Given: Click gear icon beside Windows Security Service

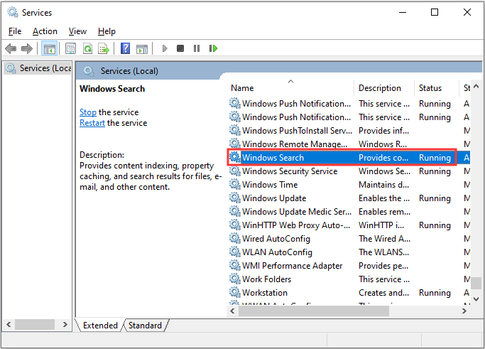Looking at the screenshot, I should pos(235,171).
